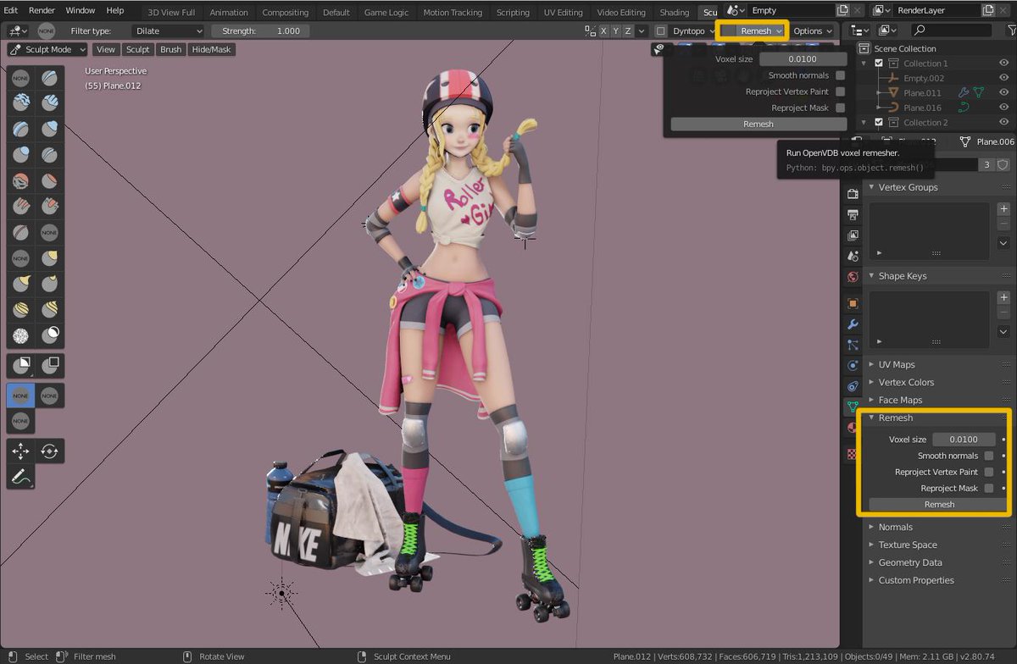Viewport: 1017px width, 664px height.
Task: Open Object Data mesh properties tab
Action: [x=853, y=407]
